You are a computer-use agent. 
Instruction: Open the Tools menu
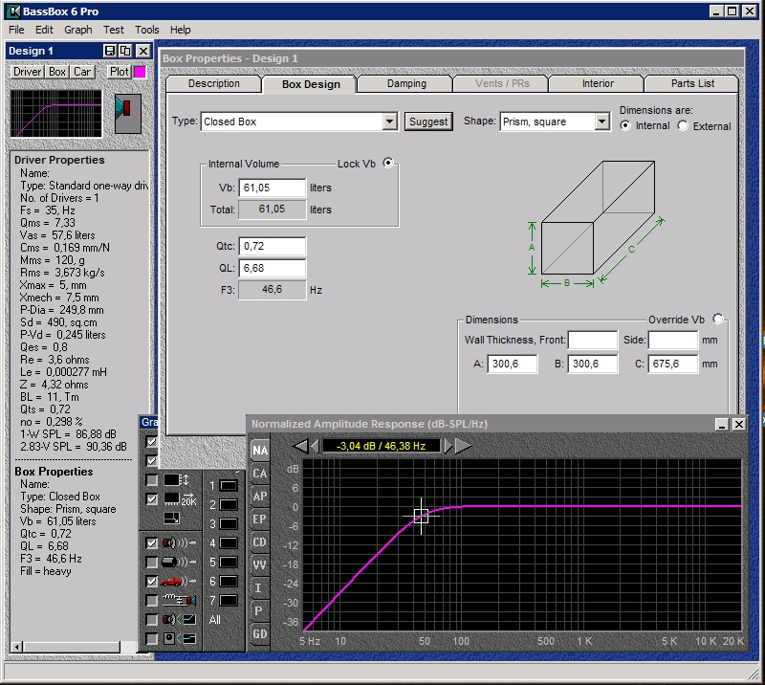coord(146,30)
